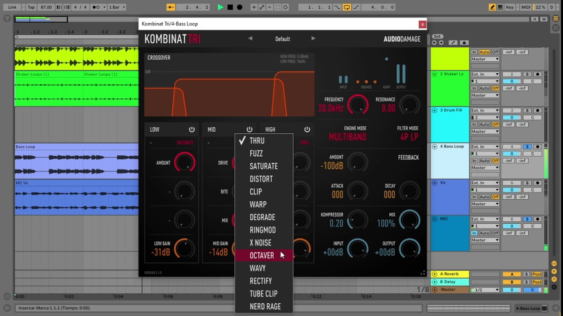Set 4 Bass Loop monitor to Auto
The image size is (563, 316).
click(x=484, y=161)
